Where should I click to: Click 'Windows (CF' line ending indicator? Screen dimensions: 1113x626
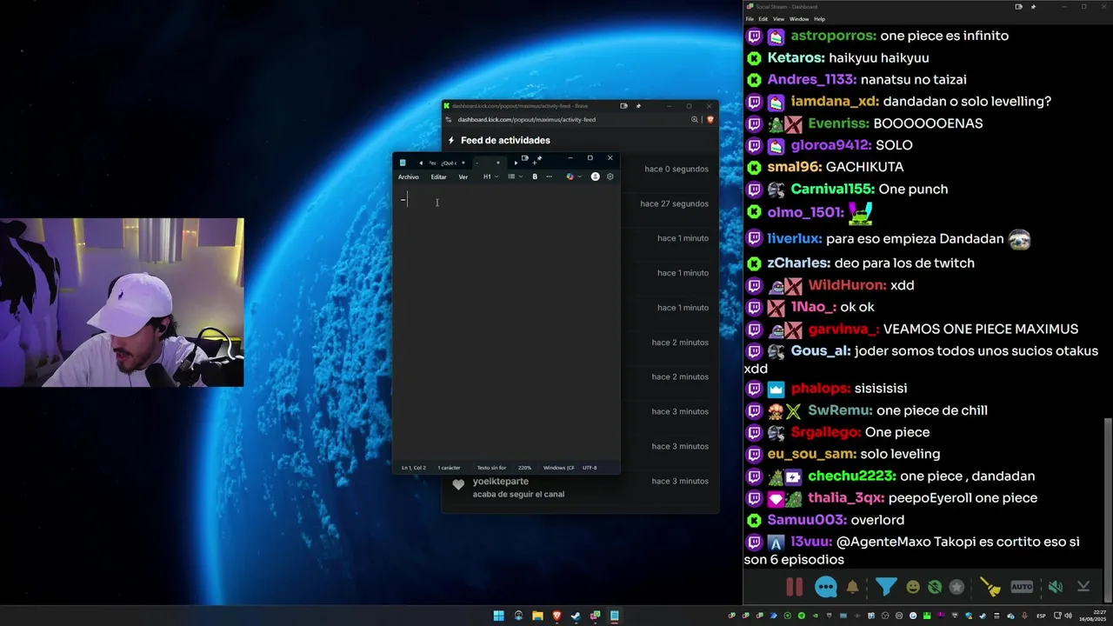click(x=558, y=468)
